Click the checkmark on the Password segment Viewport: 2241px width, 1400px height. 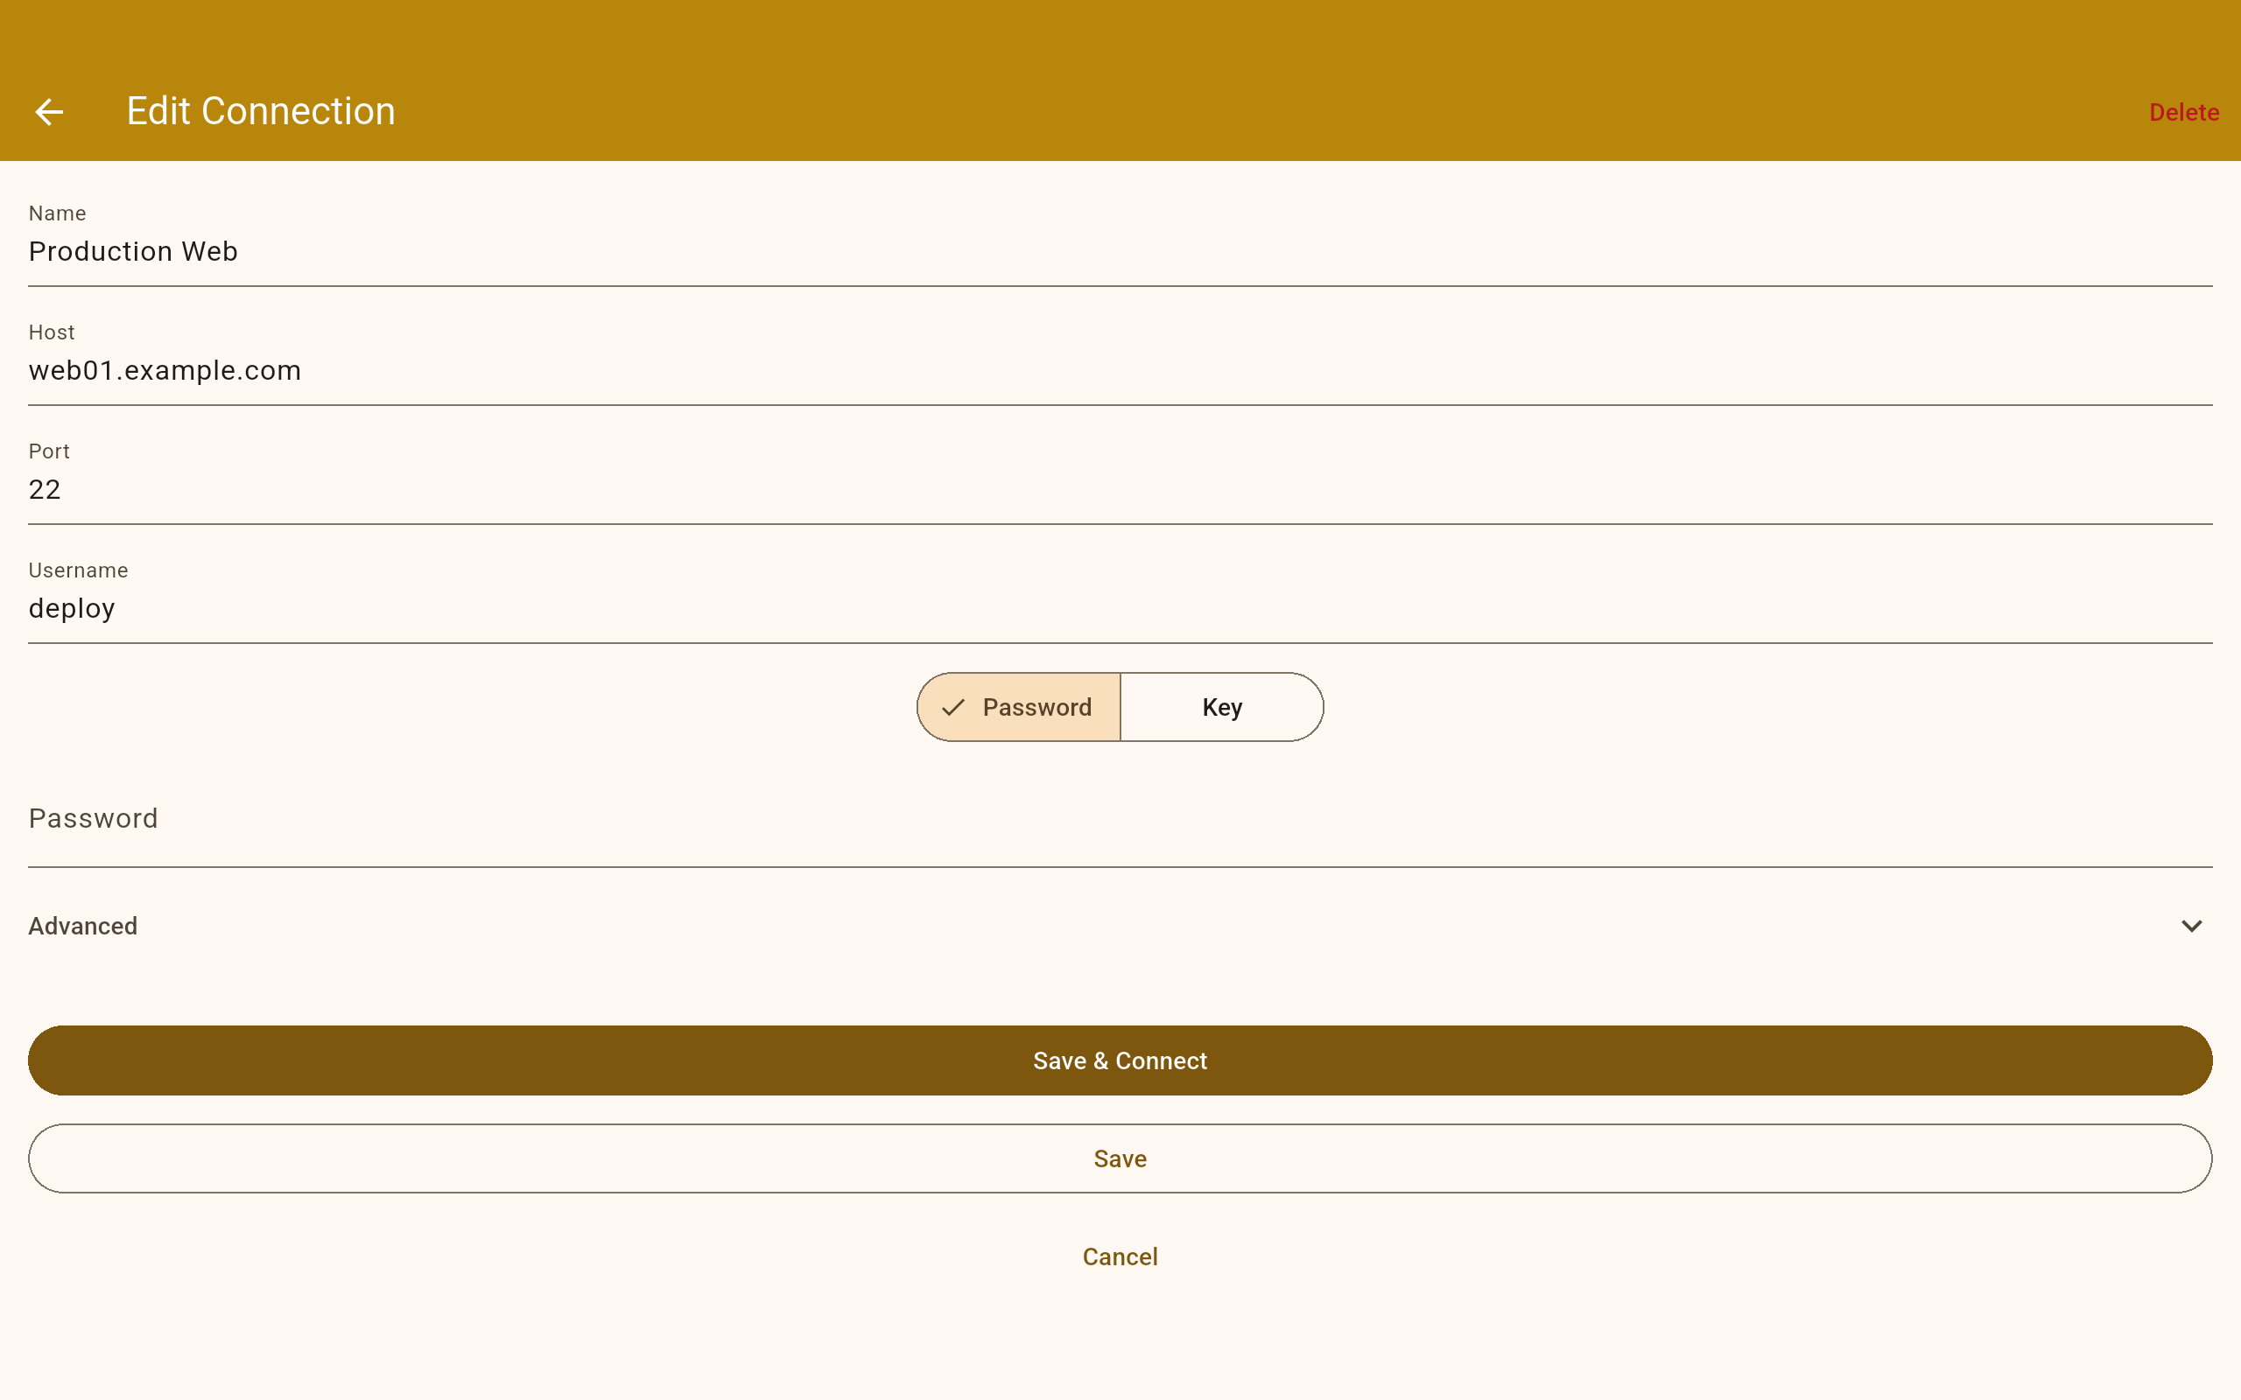(x=953, y=707)
